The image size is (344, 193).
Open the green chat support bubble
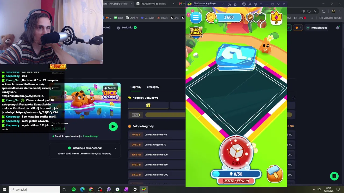coord(334,176)
